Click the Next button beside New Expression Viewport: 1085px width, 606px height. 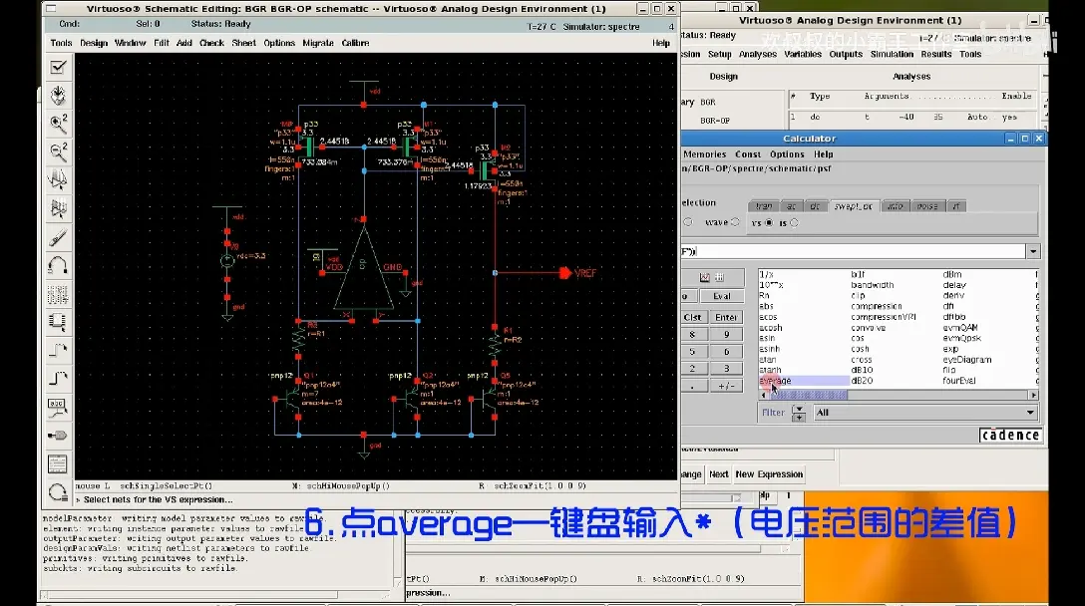click(x=718, y=474)
